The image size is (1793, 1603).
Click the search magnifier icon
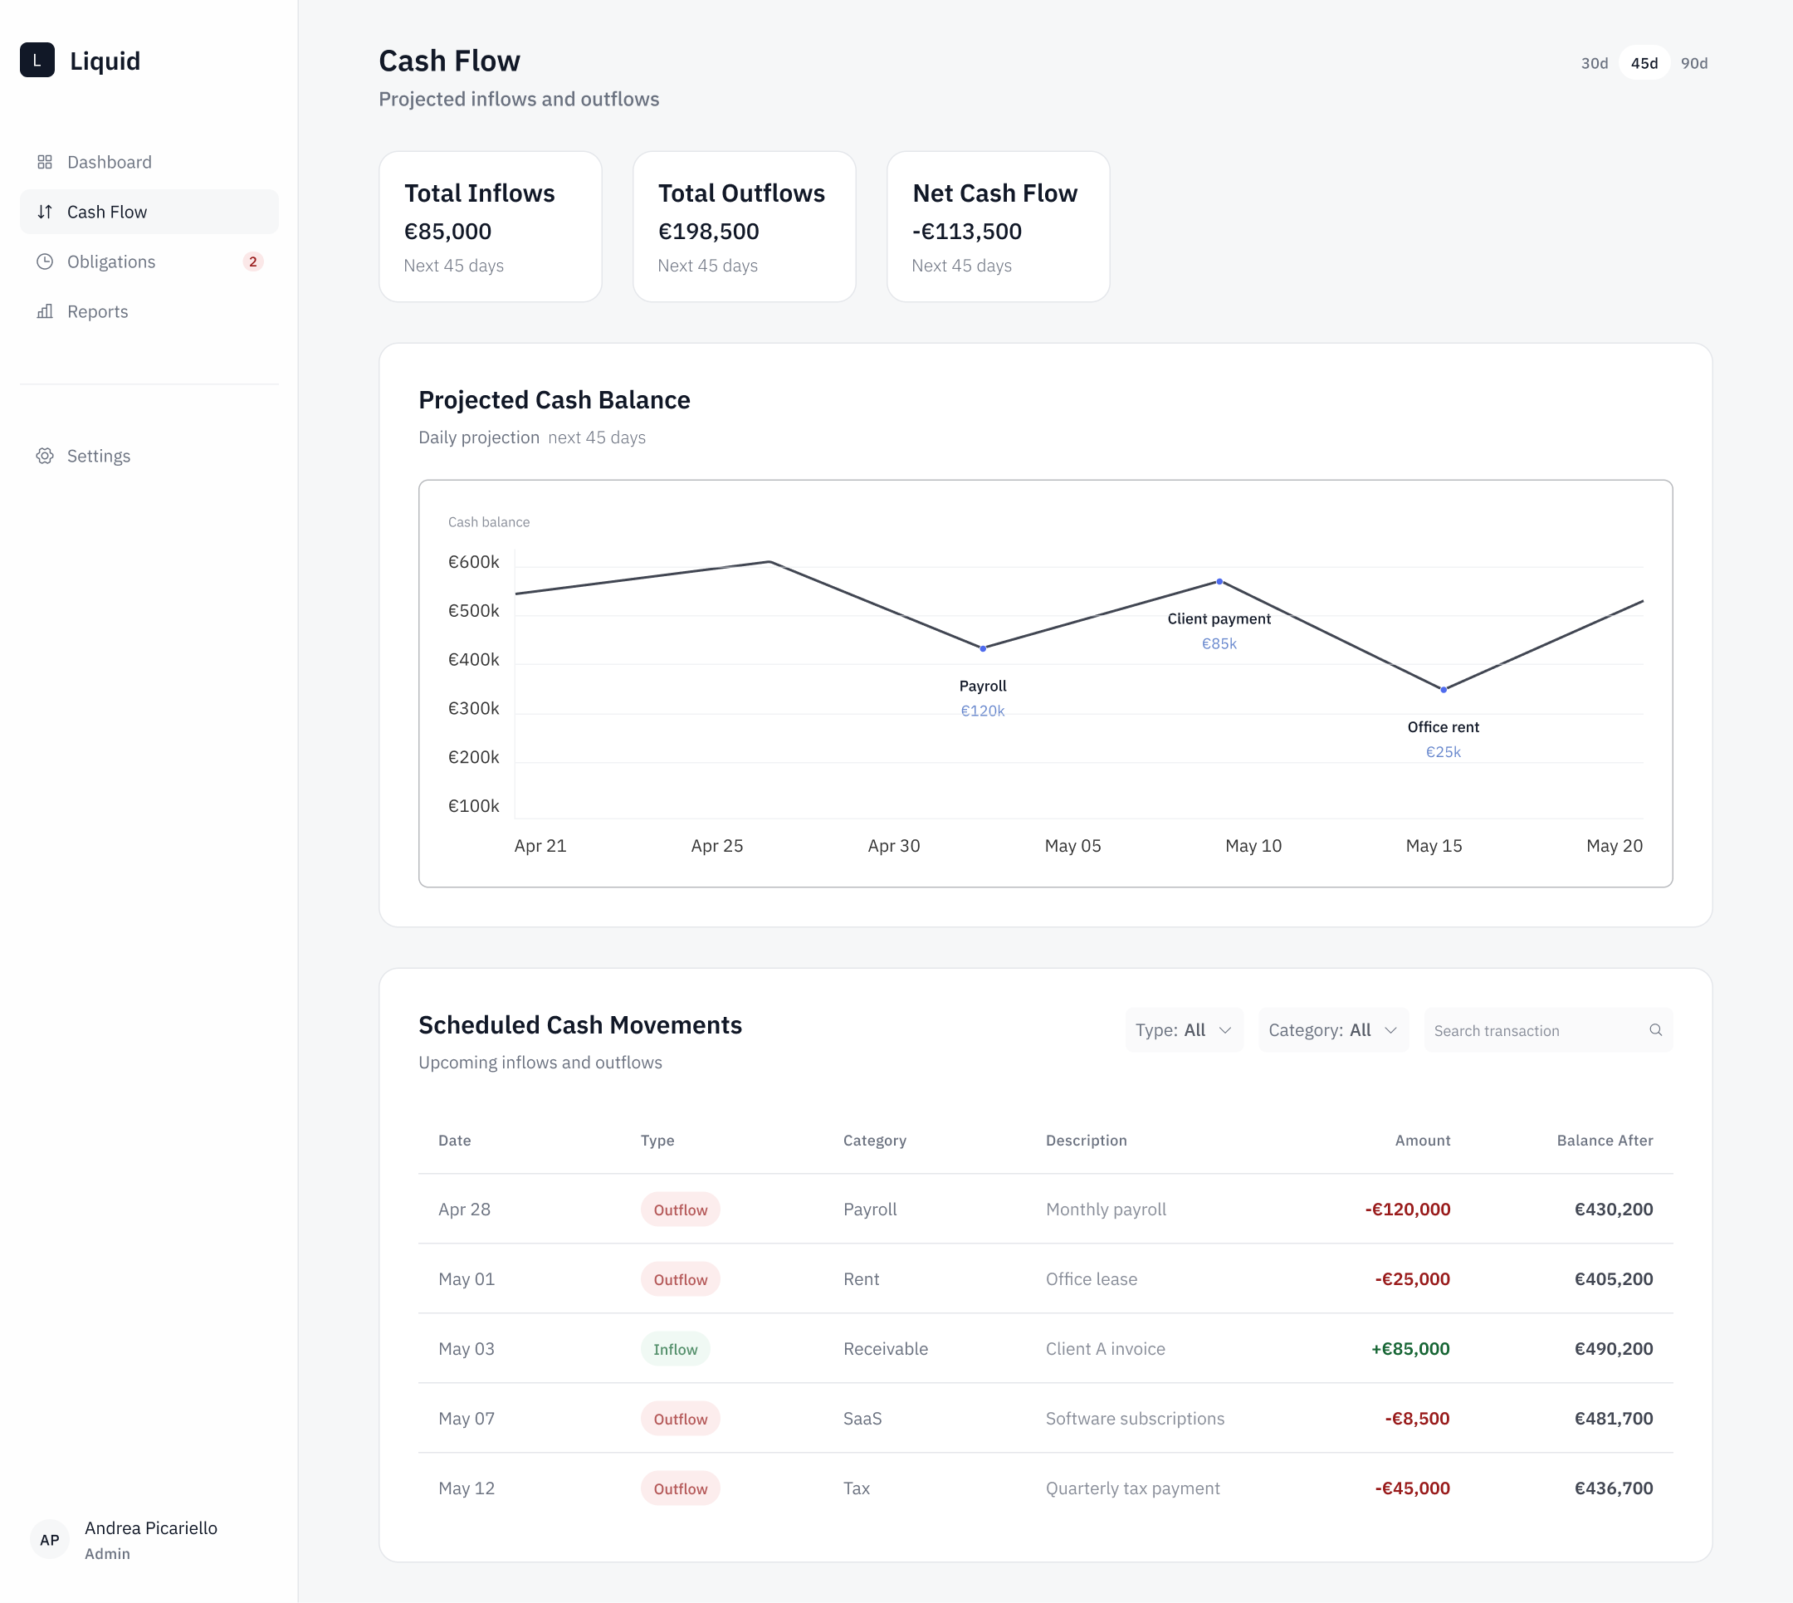click(x=1654, y=1029)
